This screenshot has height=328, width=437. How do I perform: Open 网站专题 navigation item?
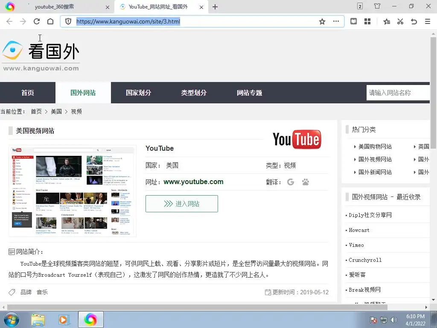pyautogui.click(x=249, y=93)
